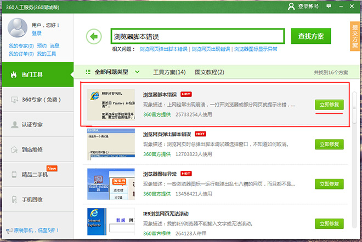Click 立即修复 for IE9浏览网页无法滚动
The height and width of the screenshot is (242, 362).
[x=329, y=223]
